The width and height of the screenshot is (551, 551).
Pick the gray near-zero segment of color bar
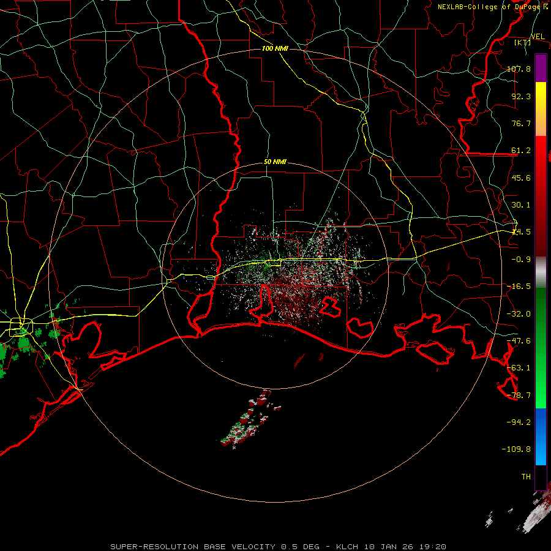tap(541, 272)
